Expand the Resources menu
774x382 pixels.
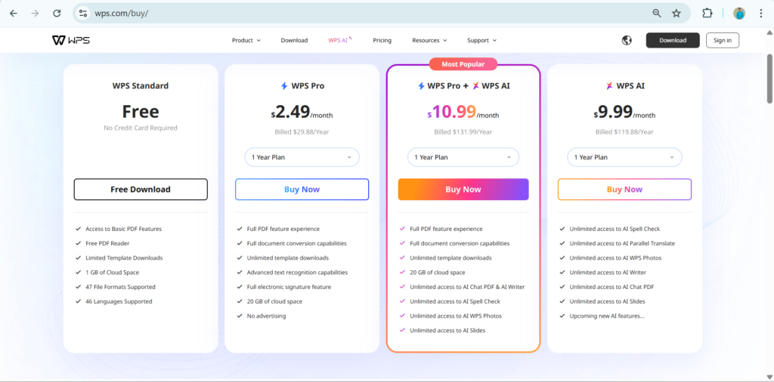429,41
